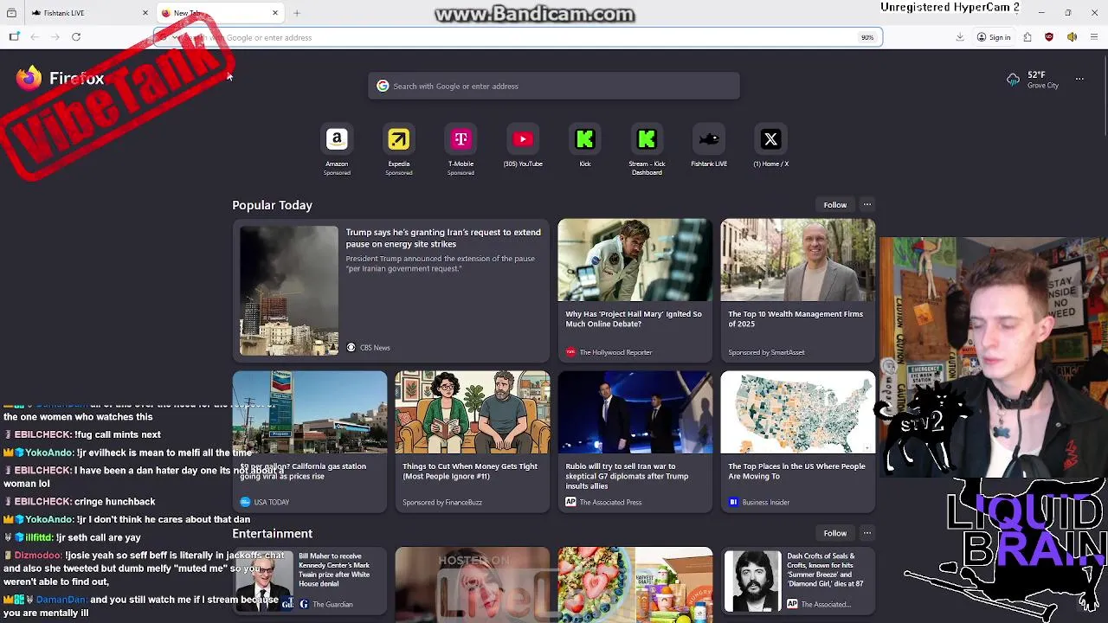Click the browser reload button
This screenshot has height=623, width=1108.
coord(76,37)
